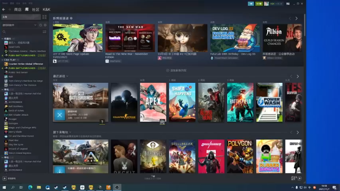Open Windows Start menu
Image resolution: width=340 pixels, height=191 pixels.
[x=4, y=187]
